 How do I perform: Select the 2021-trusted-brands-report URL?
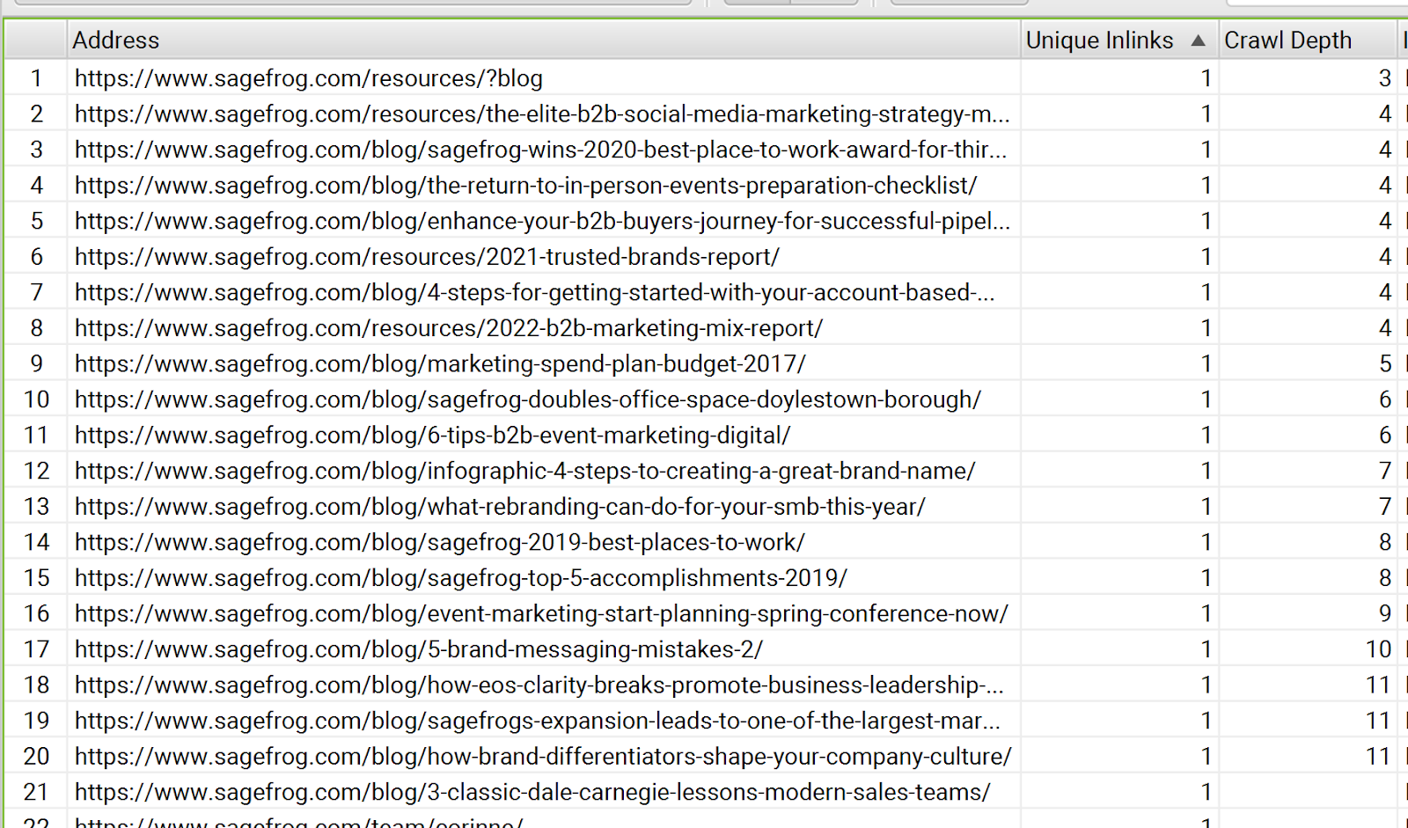tap(427, 257)
